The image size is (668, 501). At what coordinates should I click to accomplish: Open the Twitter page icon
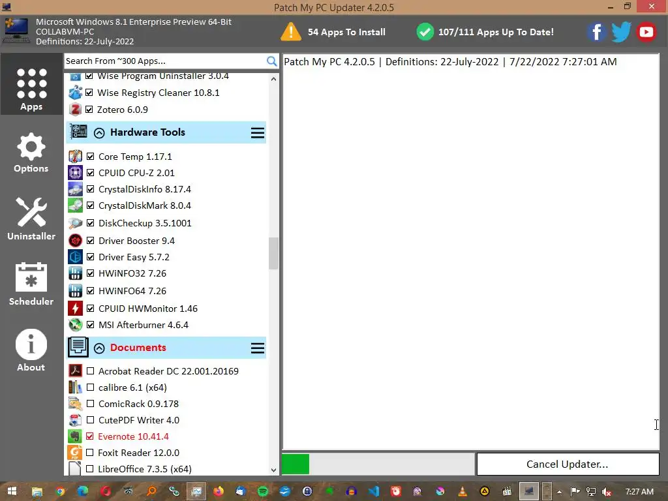[621, 32]
